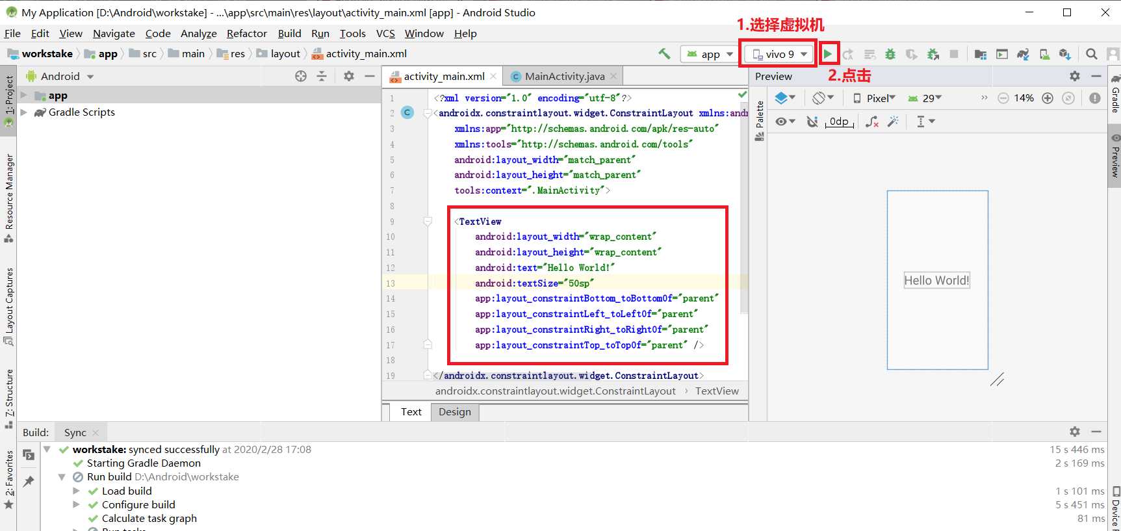
Task: Open the Pixel device preview dropdown
Action: pyautogui.click(x=875, y=98)
